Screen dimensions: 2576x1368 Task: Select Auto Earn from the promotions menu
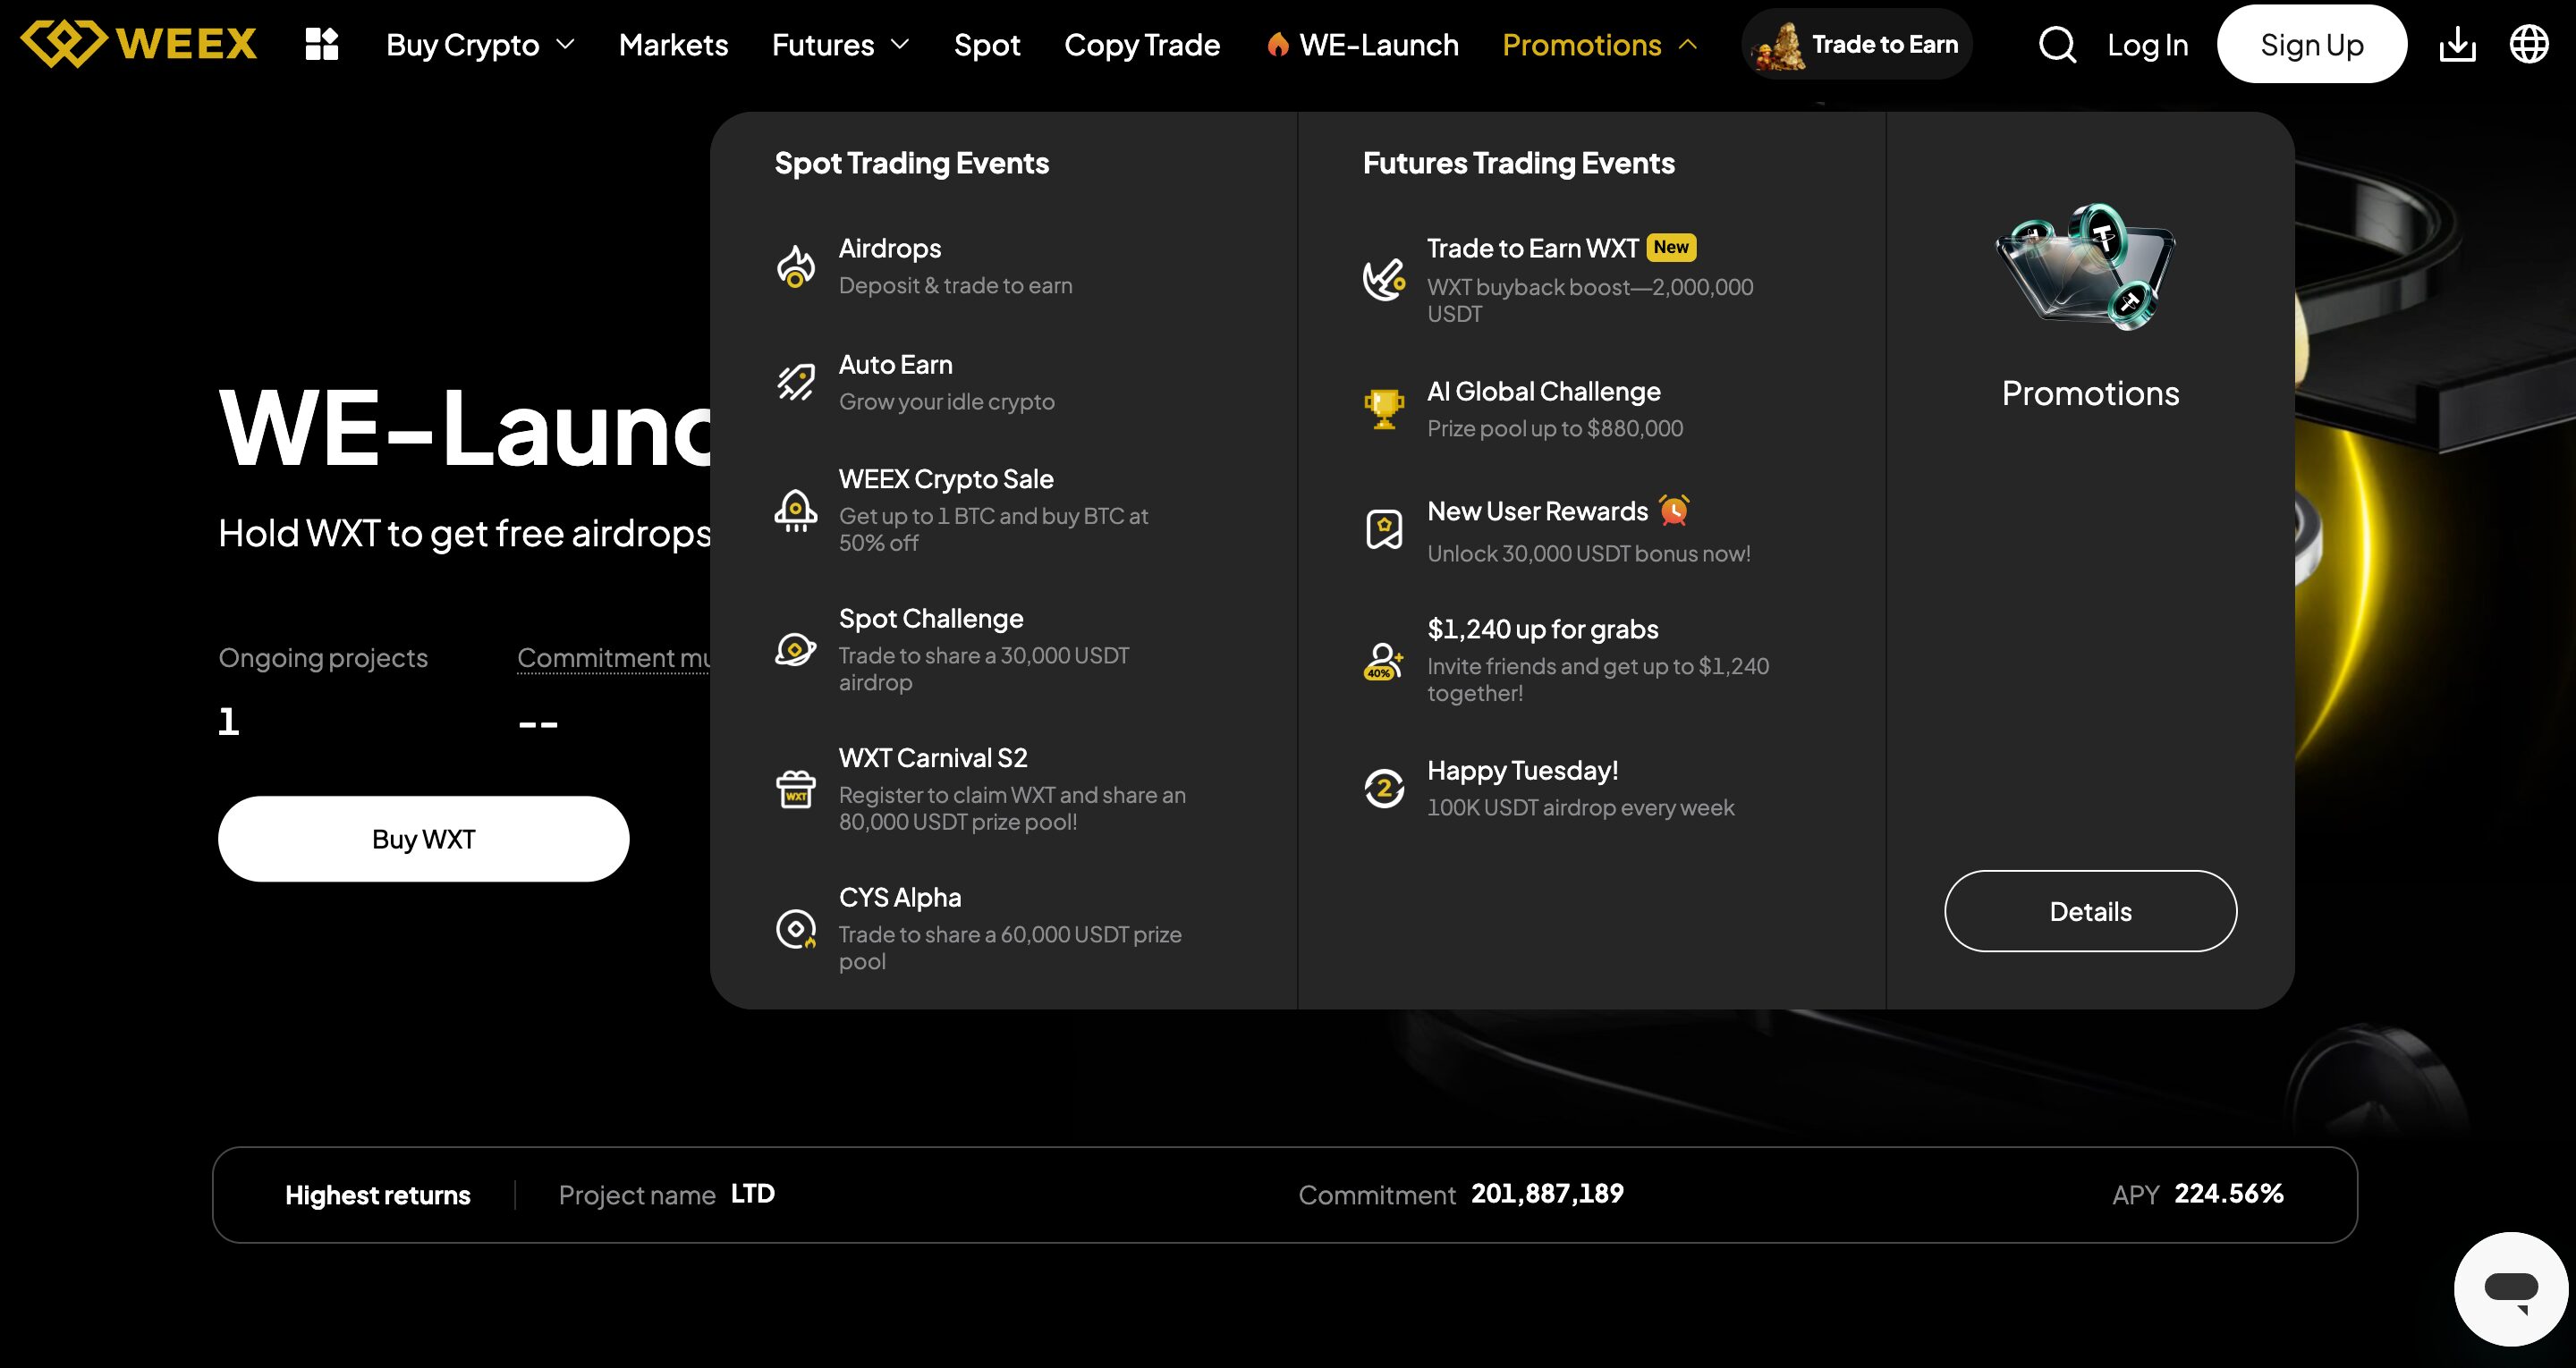[895, 365]
